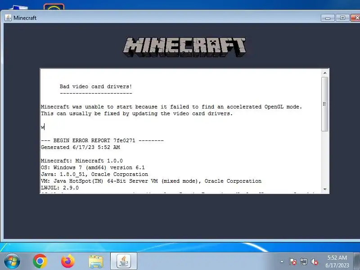
Task: Open the muted volume speaker tray icon
Action: coord(315,261)
